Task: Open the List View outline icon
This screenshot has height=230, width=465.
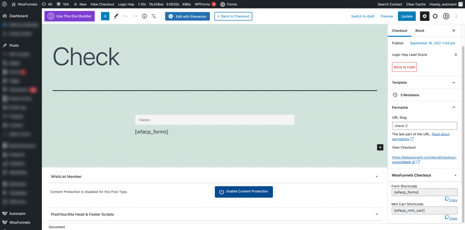Action: coord(154,16)
